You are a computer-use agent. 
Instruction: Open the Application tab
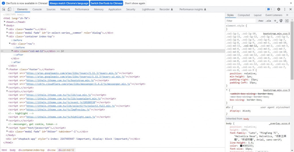click(x=115, y=9)
